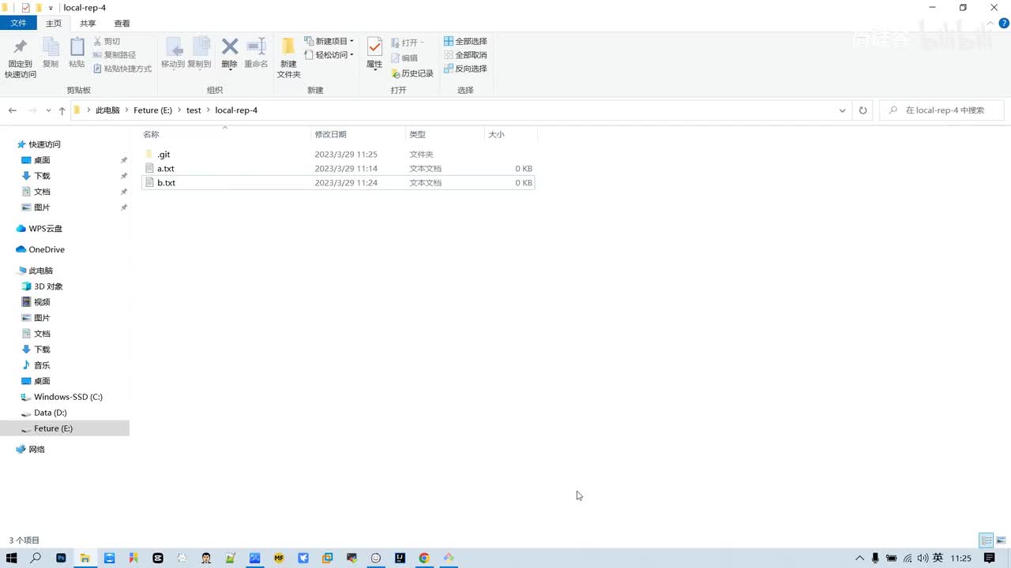Click the 固定到快速访问 pin icon
Image resolution: width=1011 pixels, height=568 pixels.
click(21, 47)
